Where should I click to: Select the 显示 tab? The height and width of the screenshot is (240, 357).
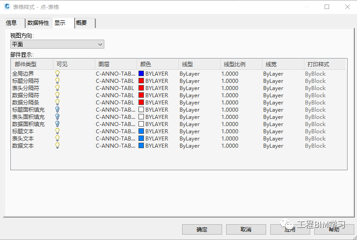63,23
